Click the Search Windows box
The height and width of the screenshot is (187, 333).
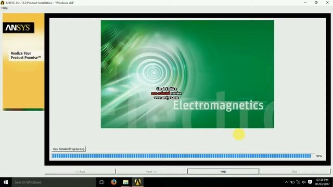[x=54, y=182]
